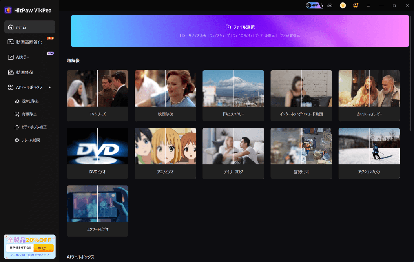Minimize the HitPaw VikPea window
Viewport: 414px width, 263px height.
click(381, 5)
